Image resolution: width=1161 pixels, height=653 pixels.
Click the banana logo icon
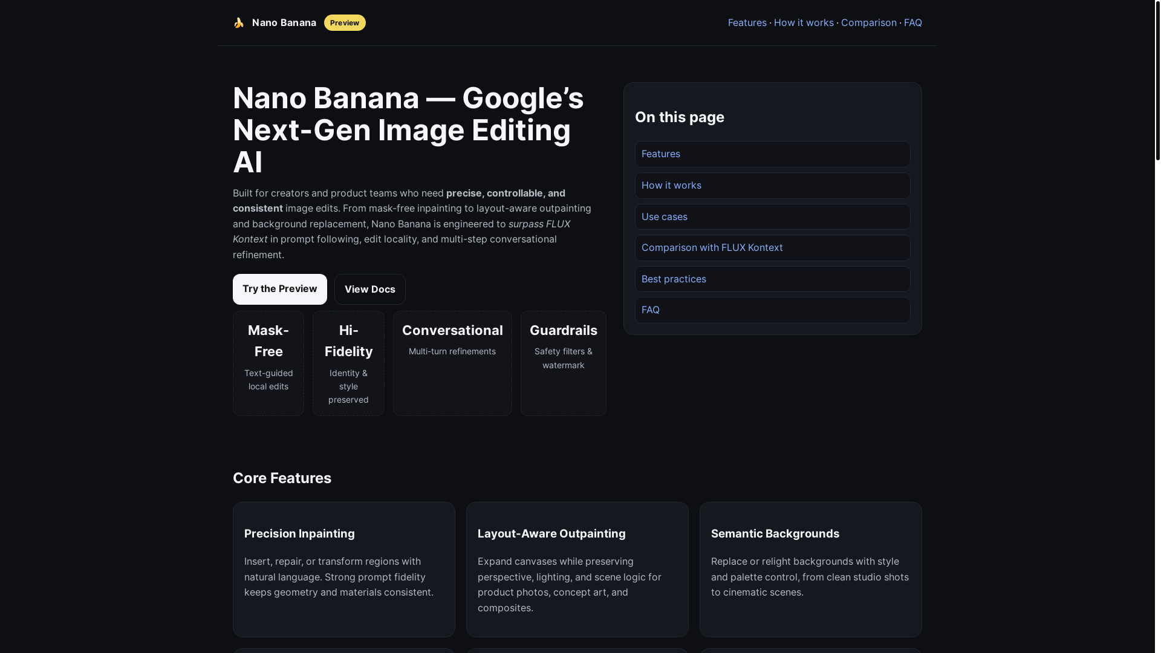(x=239, y=22)
